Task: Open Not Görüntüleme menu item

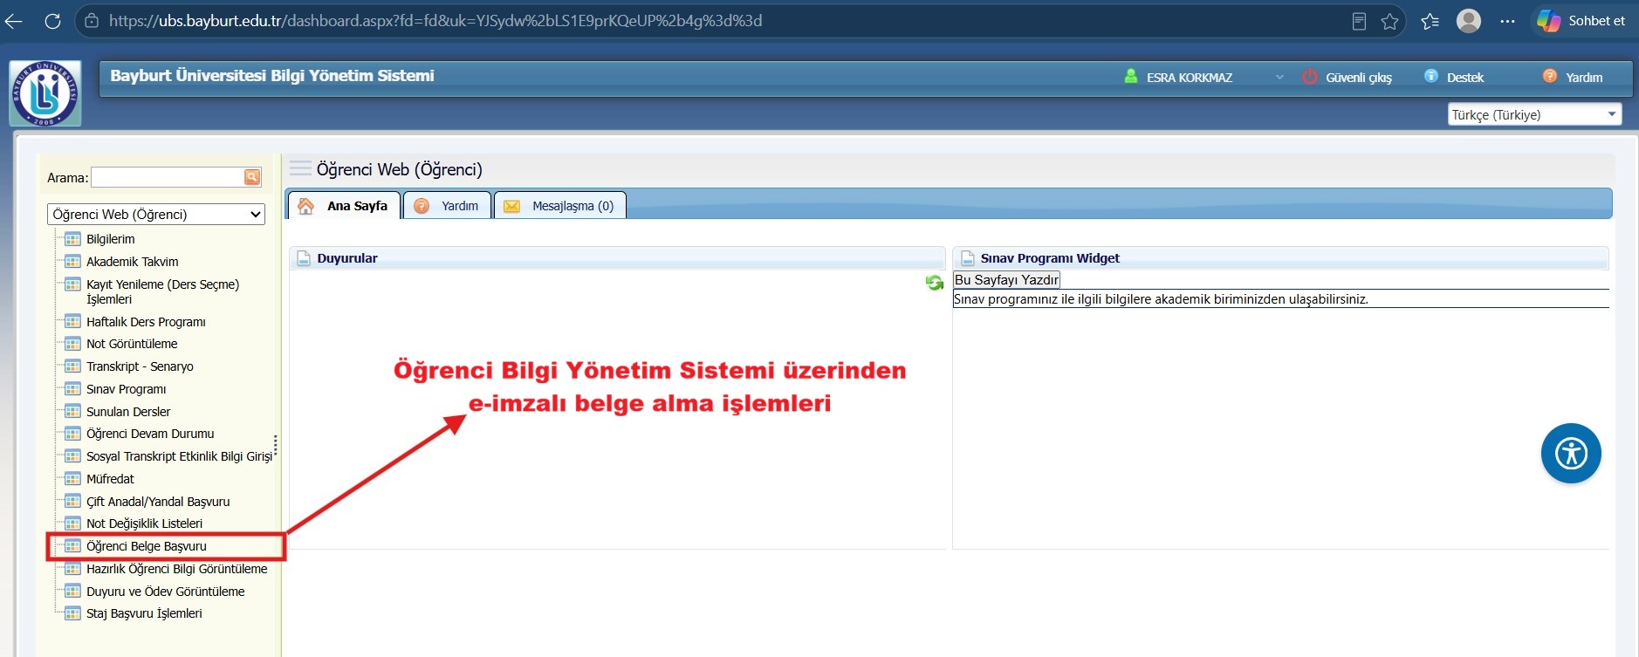Action: pos(132,344)
